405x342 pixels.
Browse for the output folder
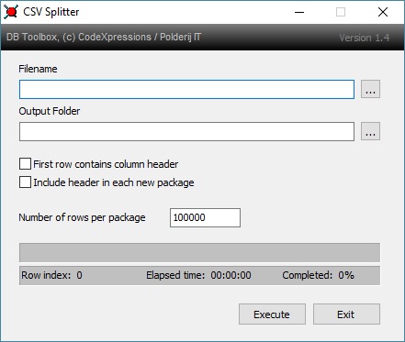pos(370,131)
